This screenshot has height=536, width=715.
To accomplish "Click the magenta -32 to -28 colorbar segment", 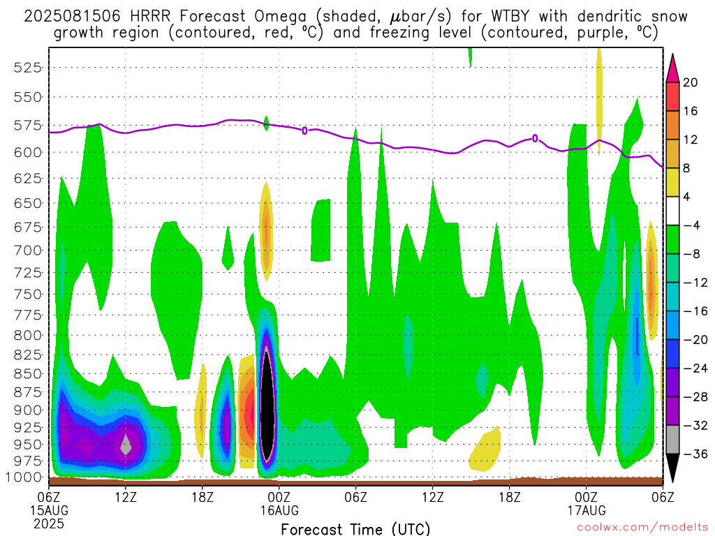I will click(x=672, y=411).
